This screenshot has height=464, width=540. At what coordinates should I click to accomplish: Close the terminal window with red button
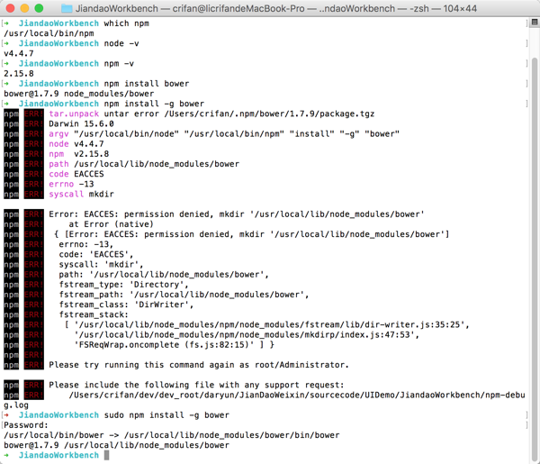(x=10, y=8)
